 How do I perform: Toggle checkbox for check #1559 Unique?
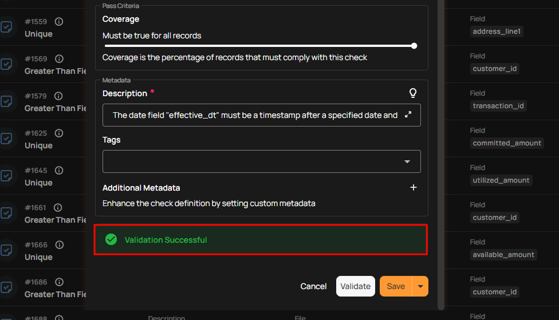click(6, 27)
